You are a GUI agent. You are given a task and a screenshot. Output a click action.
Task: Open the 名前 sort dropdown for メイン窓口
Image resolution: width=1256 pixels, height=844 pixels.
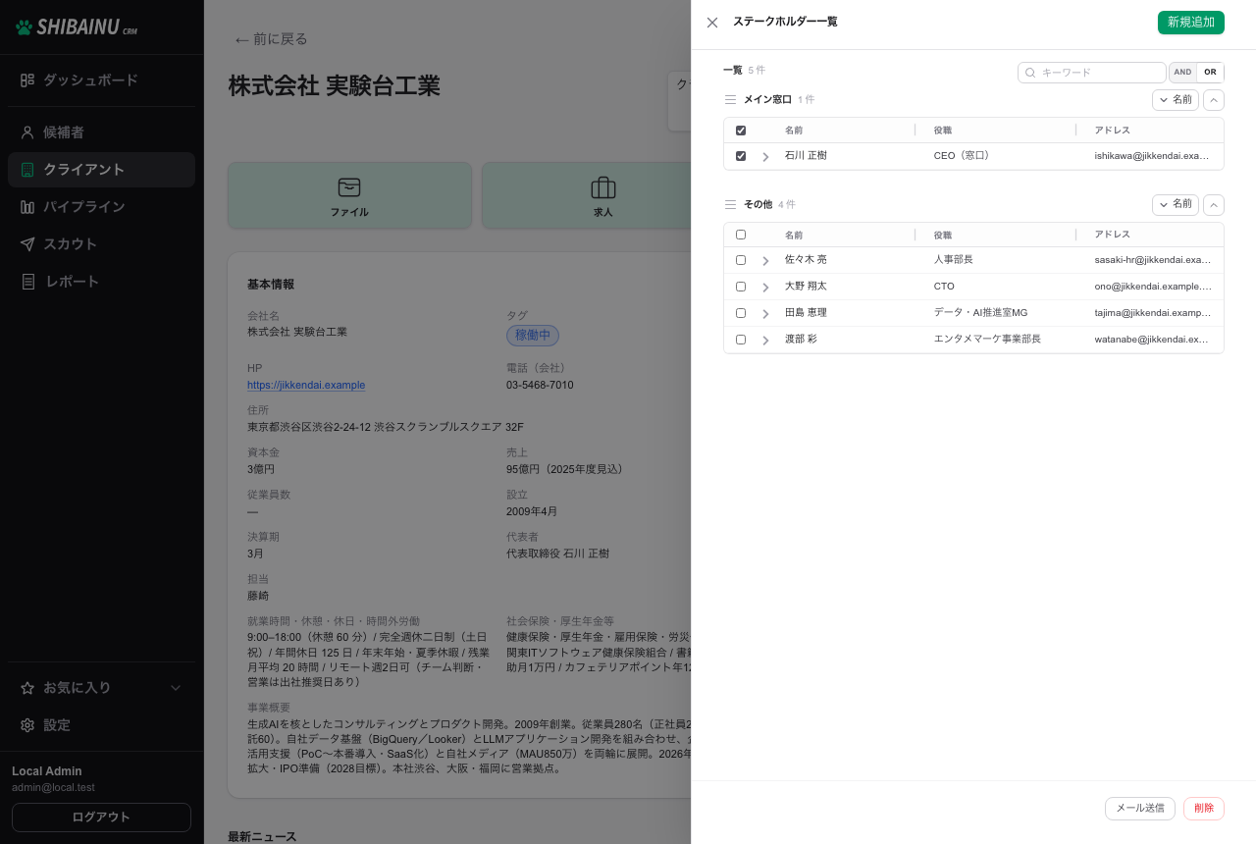(x=1176, y=100)
